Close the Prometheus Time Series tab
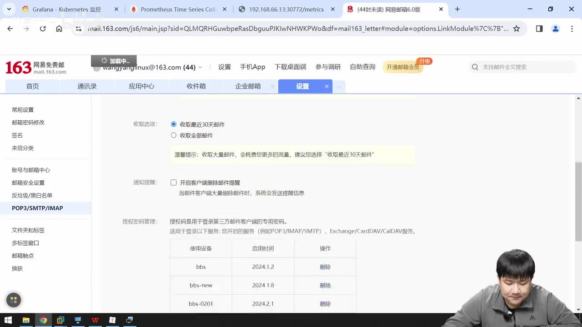This screenshot has width=582, height=327. tap(225, 9)
